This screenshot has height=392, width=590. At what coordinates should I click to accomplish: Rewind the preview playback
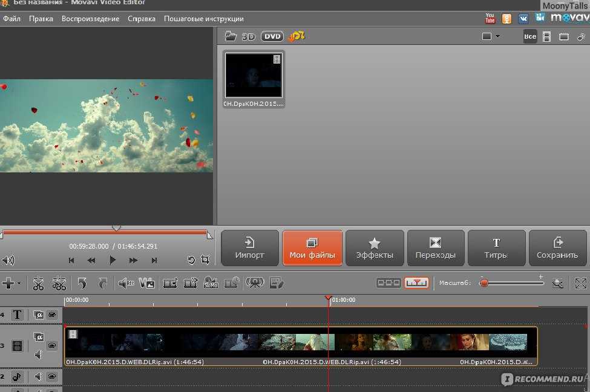pyautogui.click(x=91, y=260)
